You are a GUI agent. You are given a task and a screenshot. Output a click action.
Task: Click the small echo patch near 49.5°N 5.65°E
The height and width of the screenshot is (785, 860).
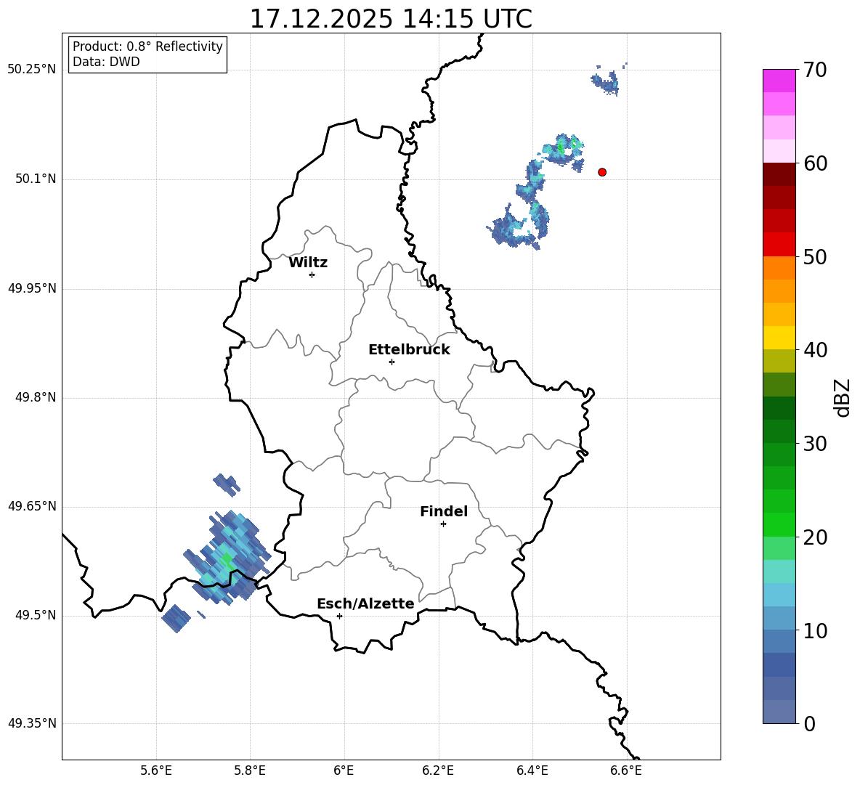[177, 618]
